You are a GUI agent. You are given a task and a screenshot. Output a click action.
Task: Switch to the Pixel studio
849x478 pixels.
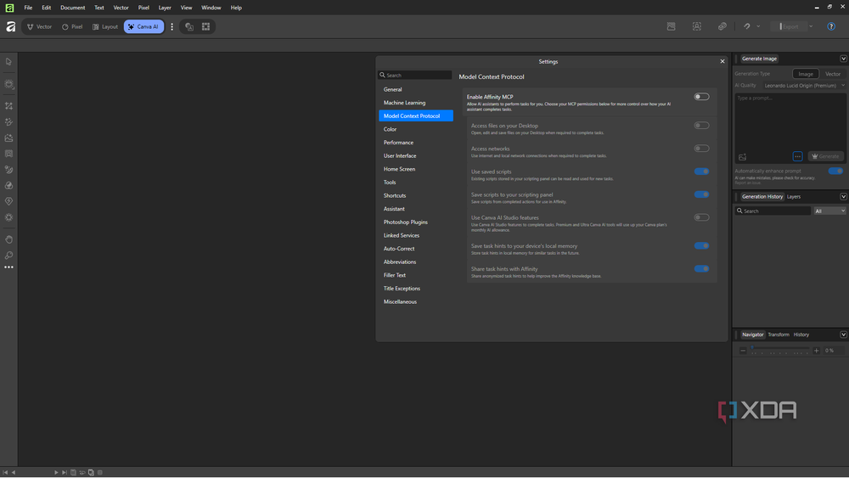(x=72, y=26)
